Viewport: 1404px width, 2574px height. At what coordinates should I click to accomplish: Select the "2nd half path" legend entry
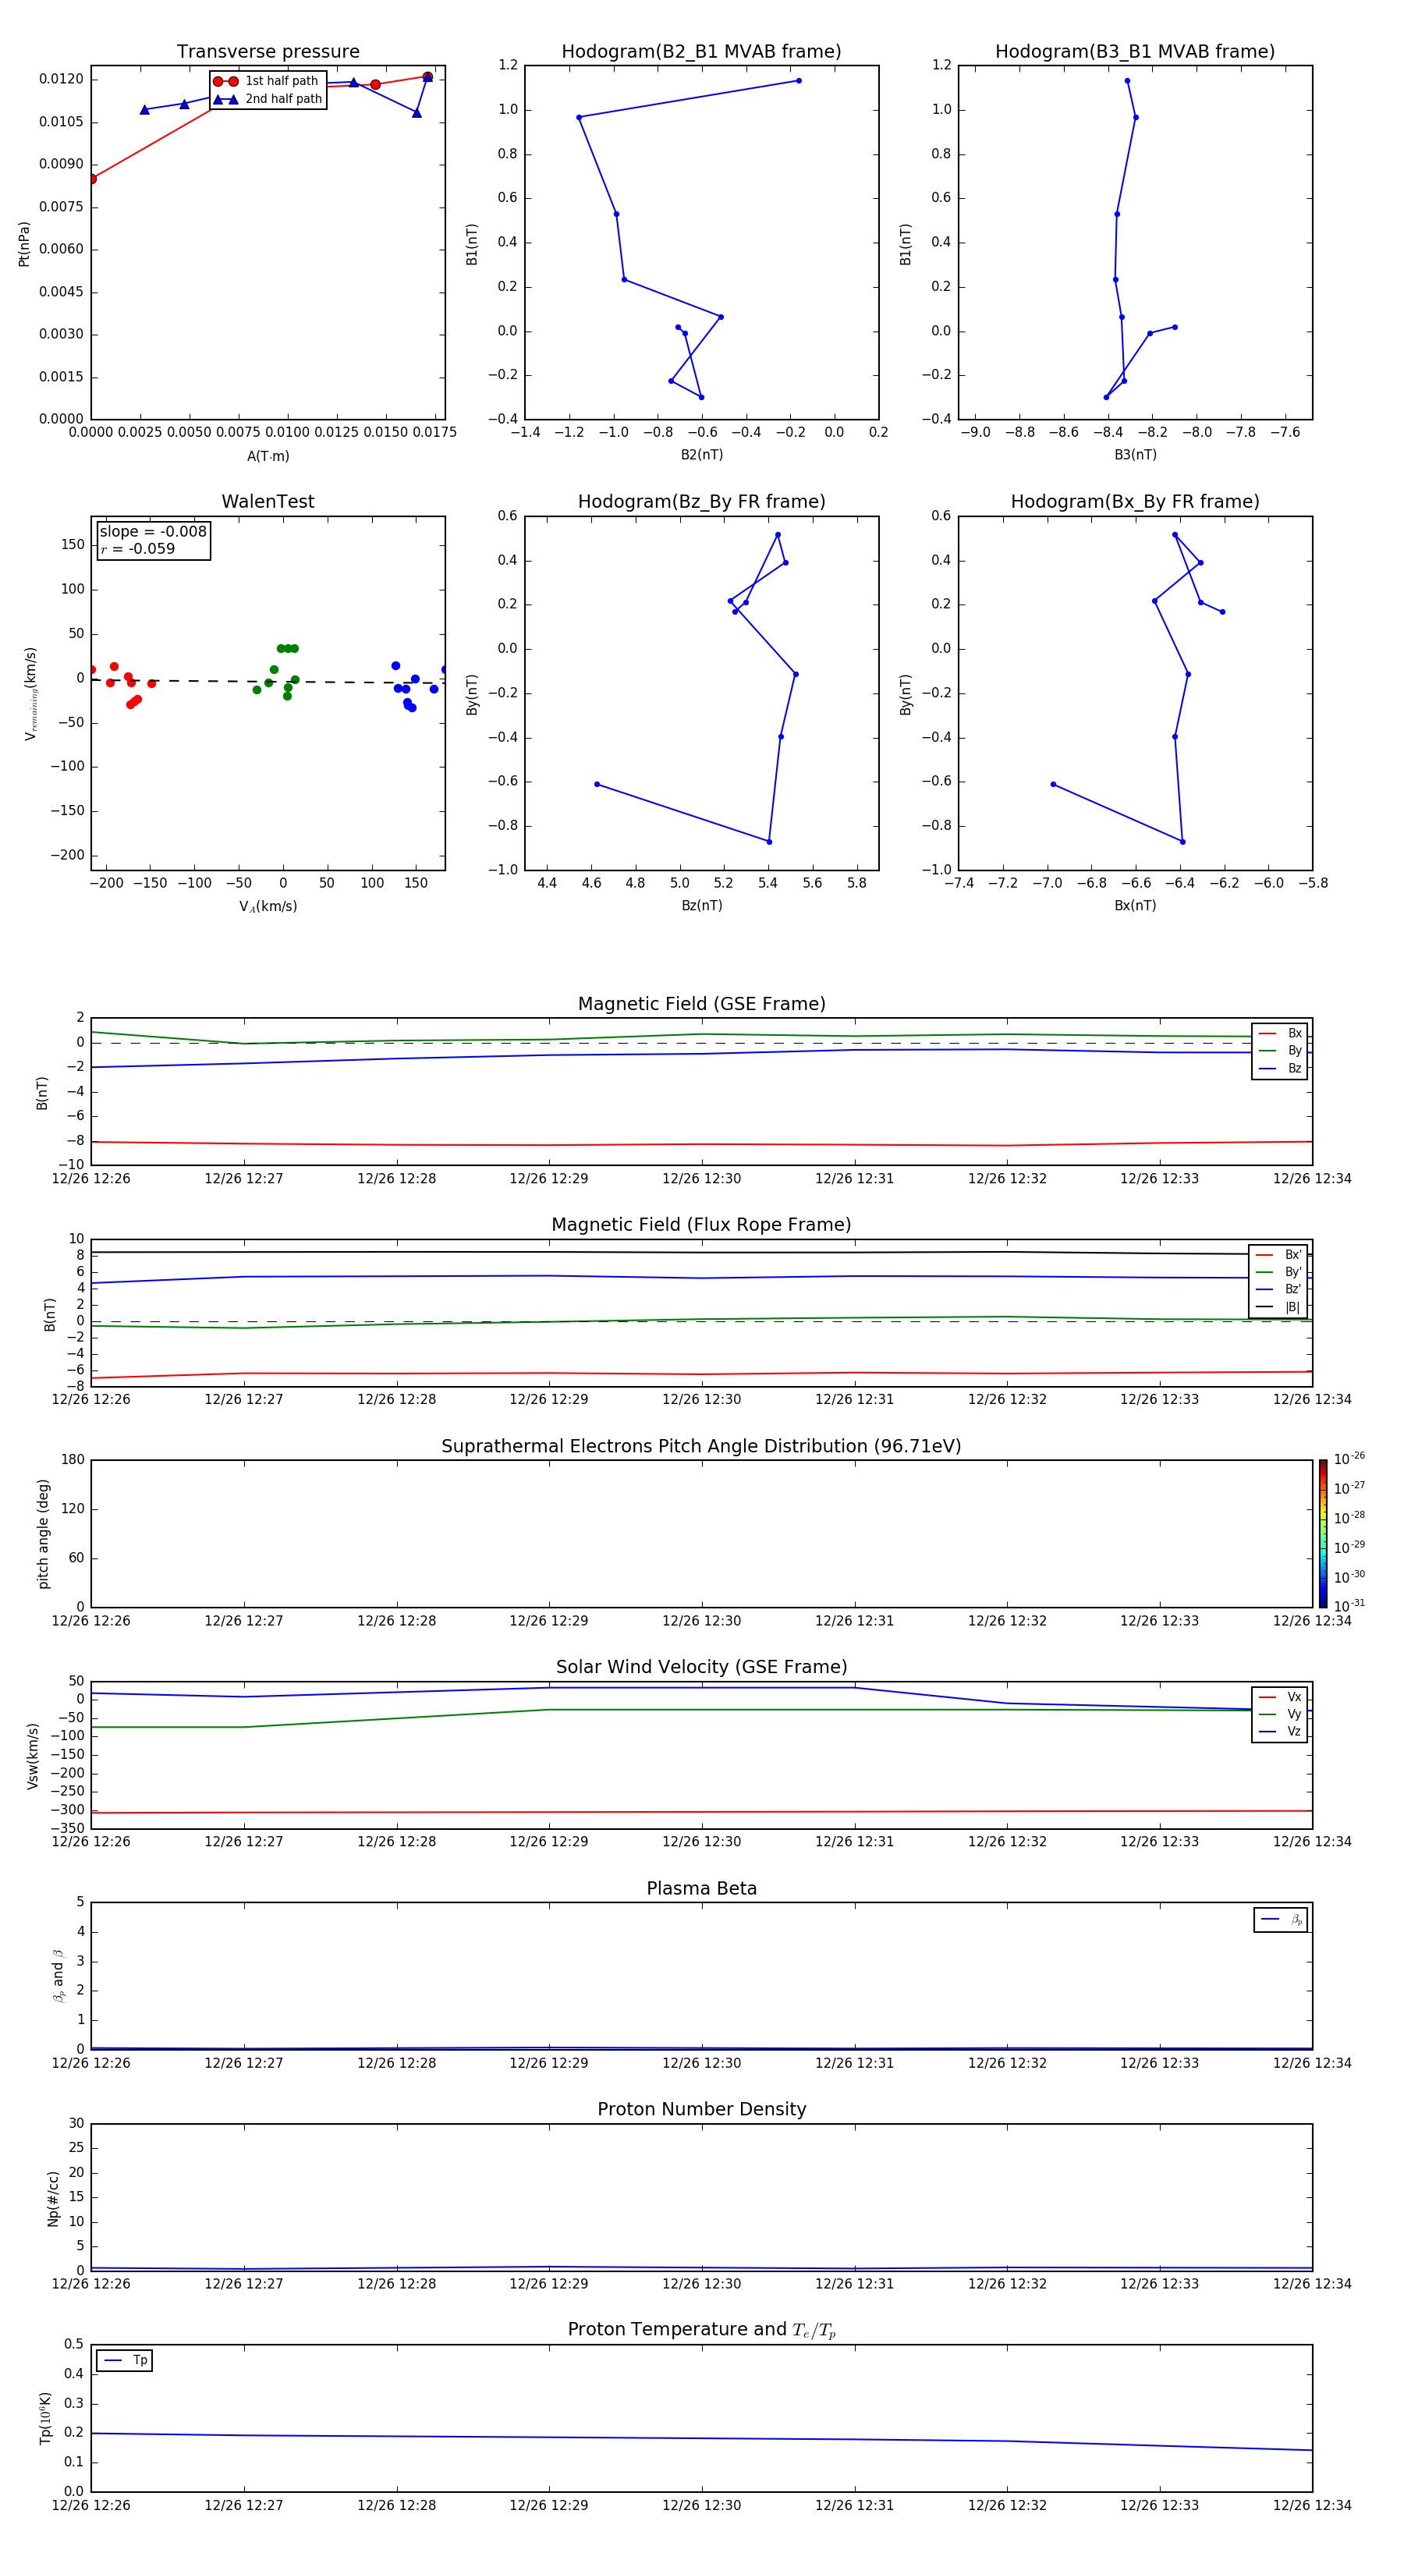pyautogui.click(x=267, y=99)
